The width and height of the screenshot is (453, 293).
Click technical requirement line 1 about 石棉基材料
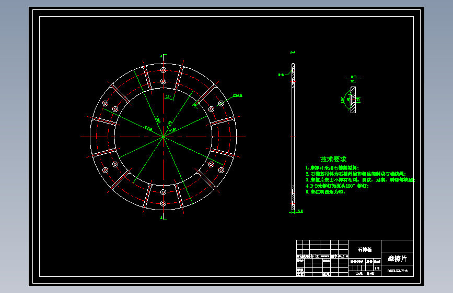tap(332, 168)
